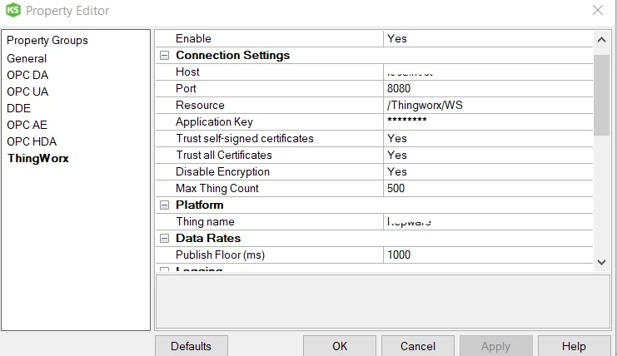Edit the Port value 8080
The height and width of the screenshot is (356, 617).
pos(488,88)
